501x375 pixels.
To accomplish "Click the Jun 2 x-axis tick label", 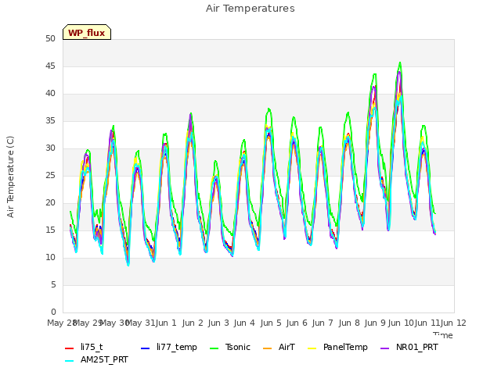I will tap(193, 323).
